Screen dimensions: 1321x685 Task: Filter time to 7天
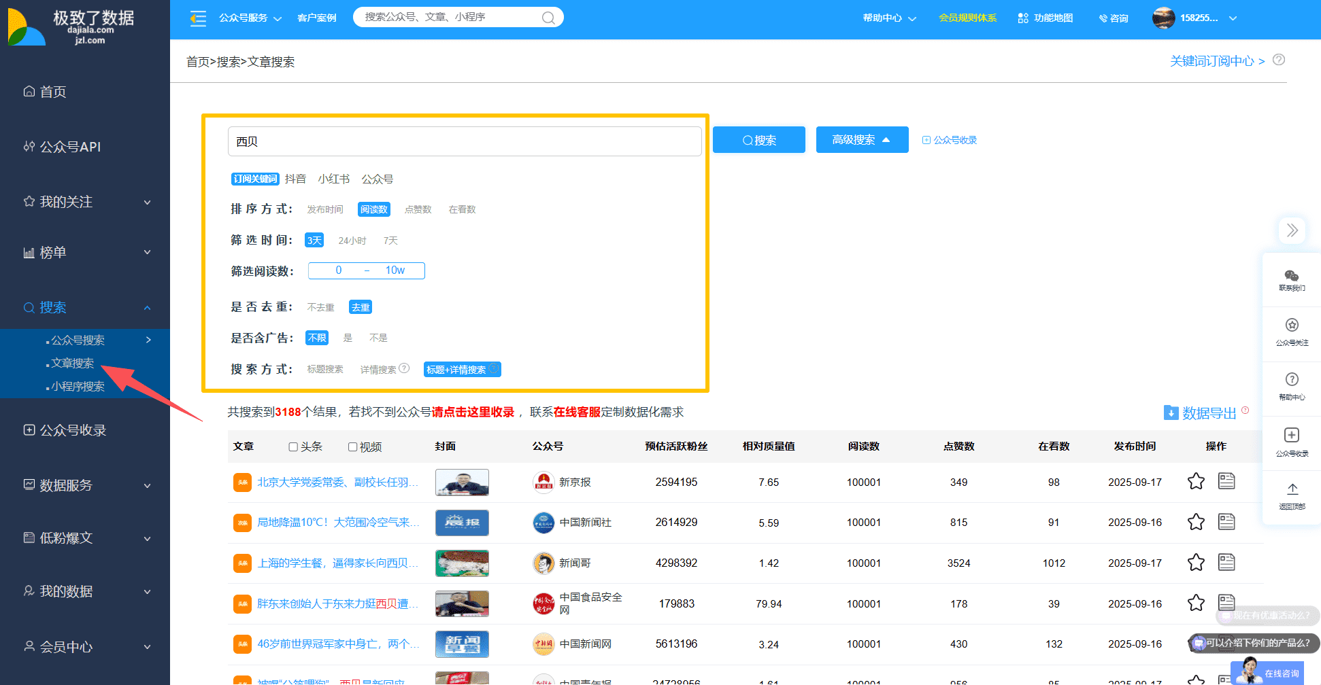click(390, 241)
